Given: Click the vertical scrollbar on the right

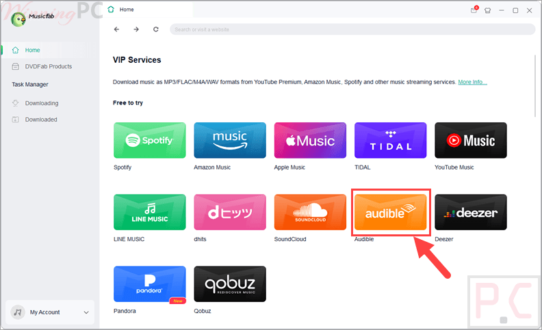Looking at the screenshot, I should coord(535,86).
